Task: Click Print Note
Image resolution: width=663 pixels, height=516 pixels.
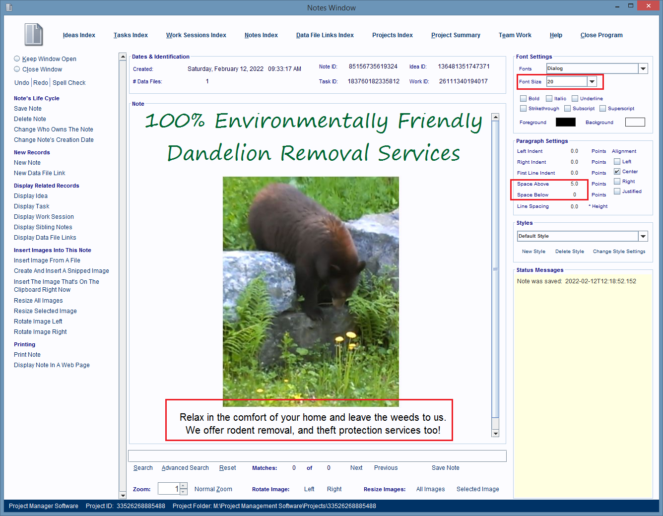Action: click(27, 355)
